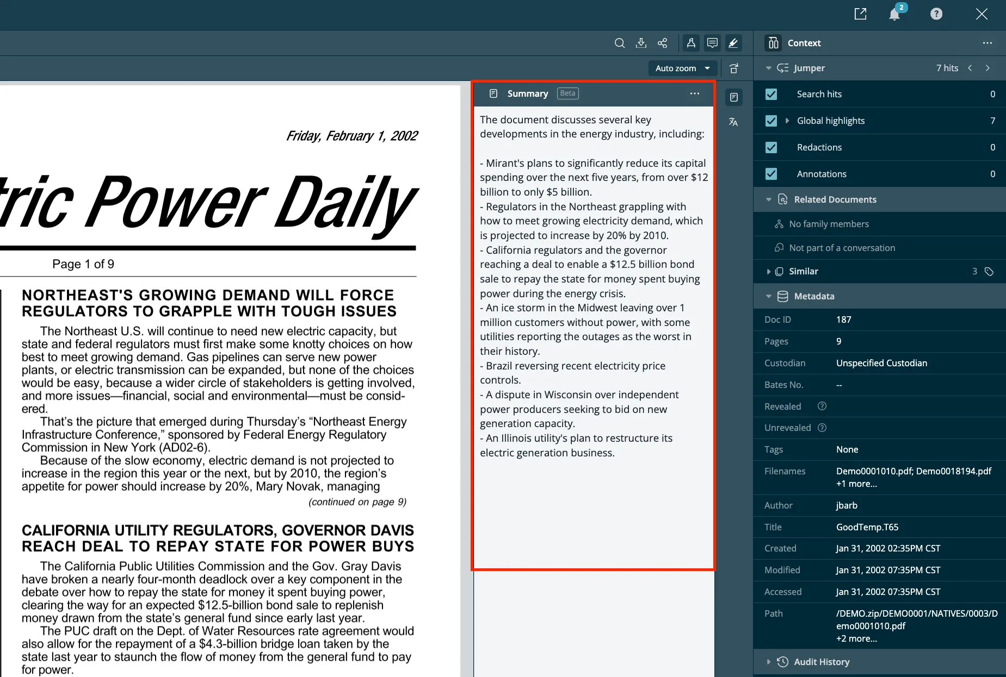Screen dimensions: 1006x677
Task: Open the share document icon
Action: (x=663, y=43)
